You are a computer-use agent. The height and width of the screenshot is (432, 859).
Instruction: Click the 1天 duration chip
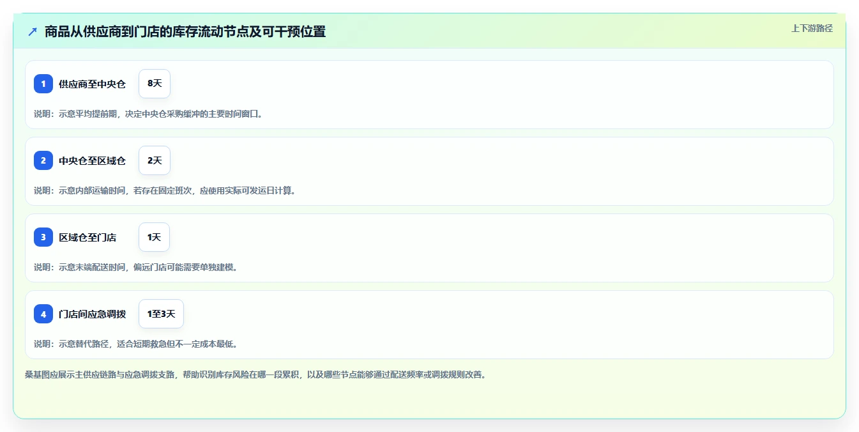point(154,237)
